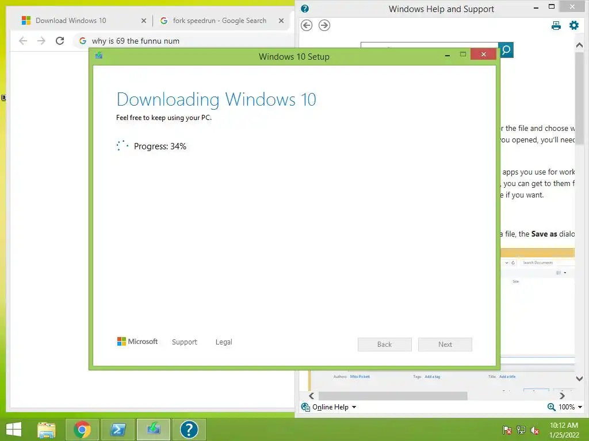Switch to Download Windows 10 tab
This screenshot has width=589, height=441.
point(71,21)
